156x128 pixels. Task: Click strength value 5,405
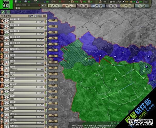pyautogui.click(x=42, y=22)
